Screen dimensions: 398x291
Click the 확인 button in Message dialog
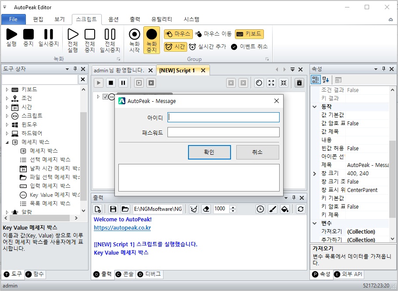click(210, 152)
